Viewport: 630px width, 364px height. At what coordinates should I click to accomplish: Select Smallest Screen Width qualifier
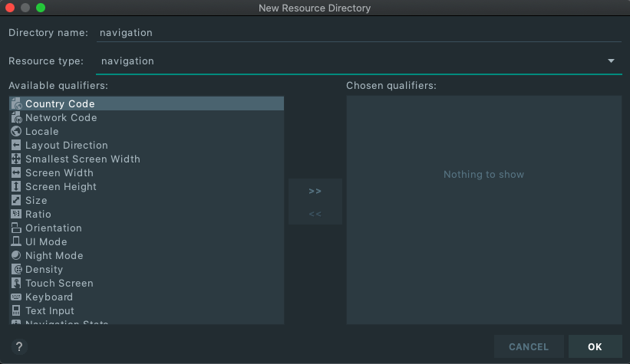tap(147, 159)
